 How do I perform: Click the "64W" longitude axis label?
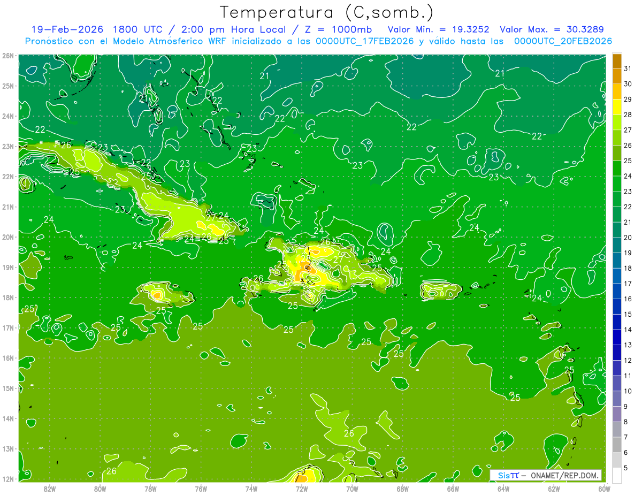[x=503, y=488]
